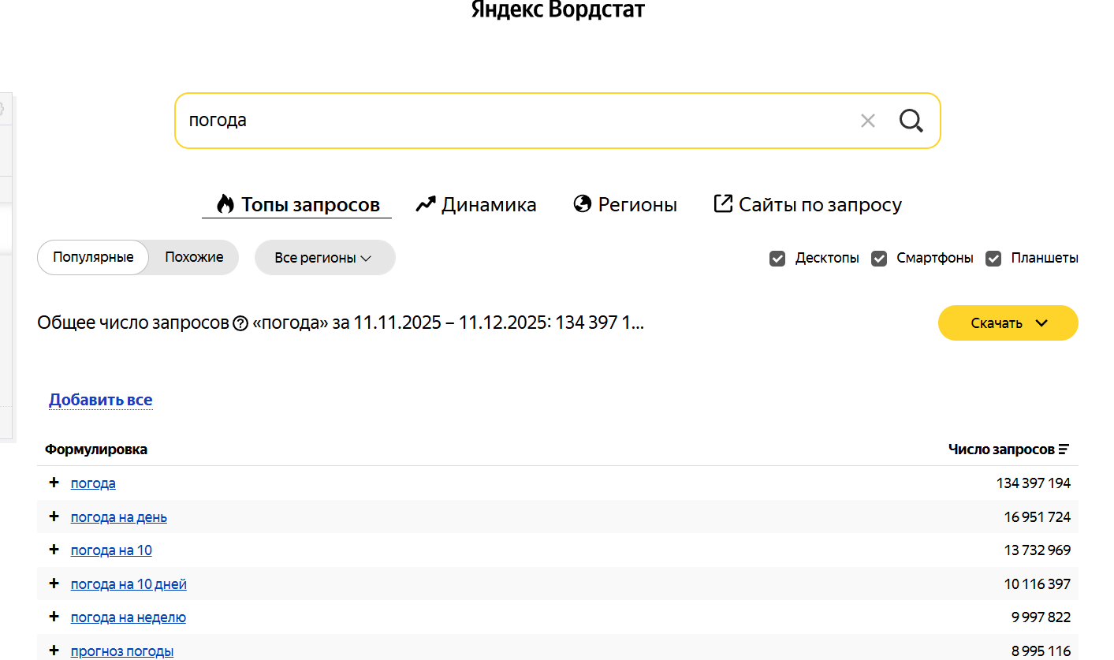Toggle the Смартфоны checkbox
This screenshot has width=1114, height=660.
click(879, 259)
